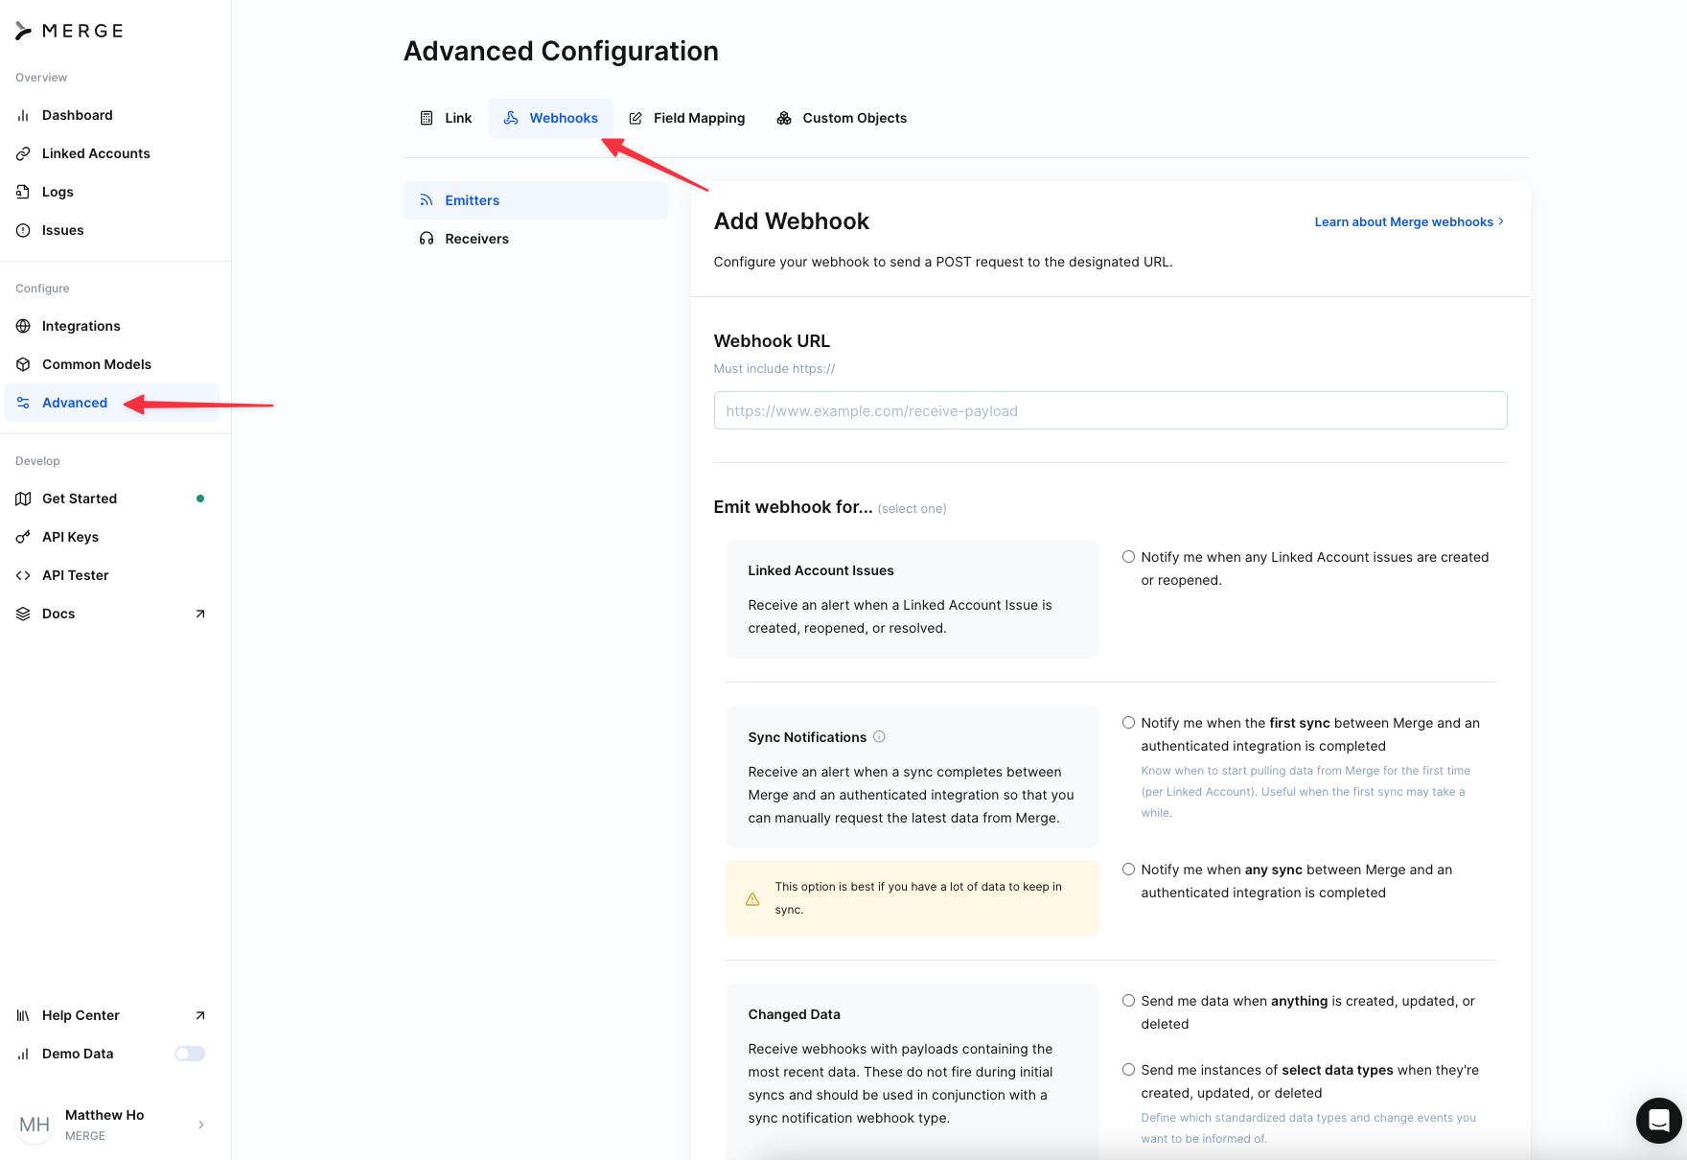This screenshot has width=1687, height=1160.
Task: Click the Webhook URL input field
Action: pyautogui.click(x=1110, y=410)
